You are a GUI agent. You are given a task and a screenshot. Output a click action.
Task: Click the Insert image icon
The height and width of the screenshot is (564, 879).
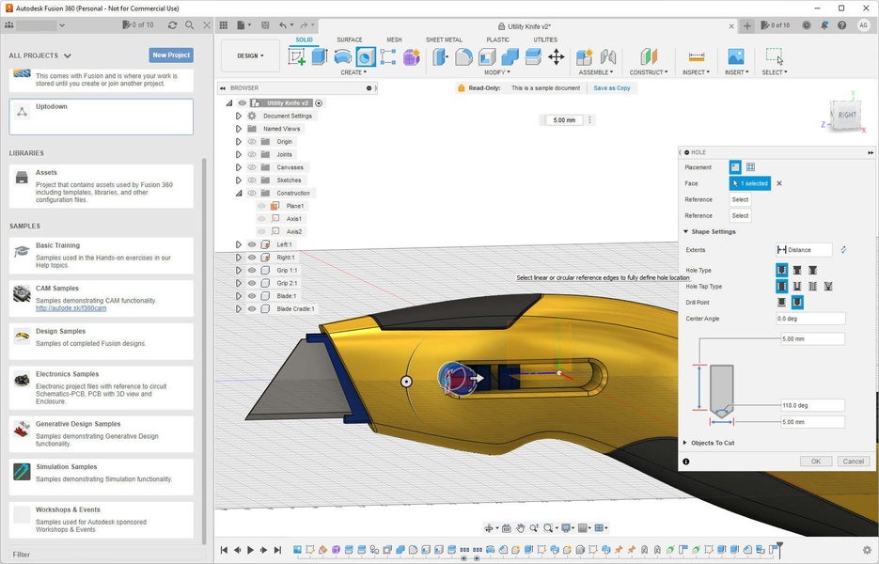pos(735,57)
